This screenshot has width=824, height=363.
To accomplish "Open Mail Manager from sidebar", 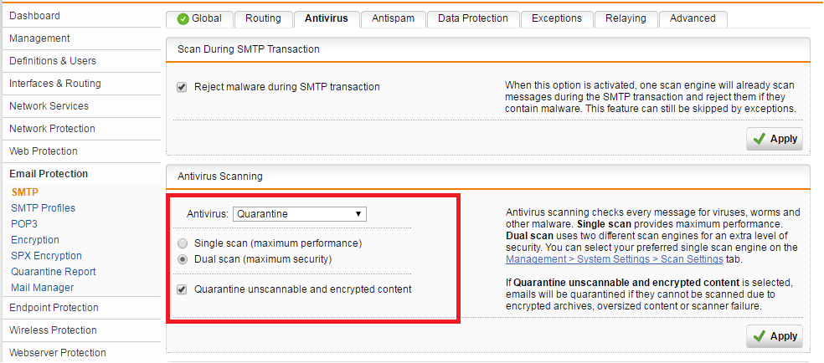I will (x=43, y=288).
